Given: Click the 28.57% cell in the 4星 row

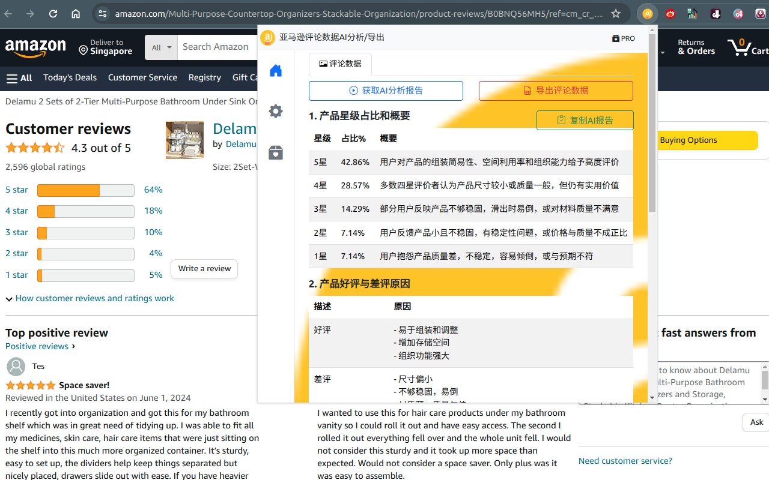Looking at the screenshot, I should click(355, 185).
